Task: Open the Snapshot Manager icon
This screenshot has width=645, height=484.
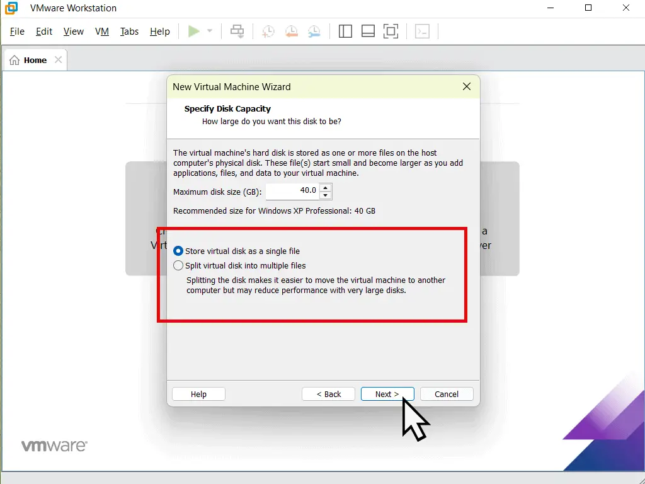Action: point(314,32)
